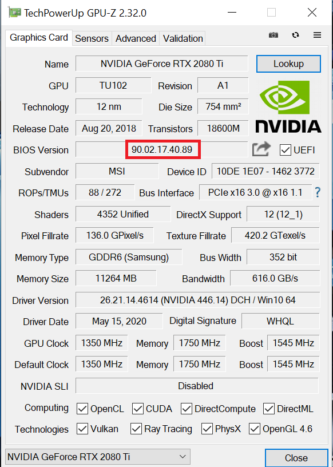Toggle the Ray Tracing checkbox
The height and width of the screenshot is (467, 333).
point(136,429)
